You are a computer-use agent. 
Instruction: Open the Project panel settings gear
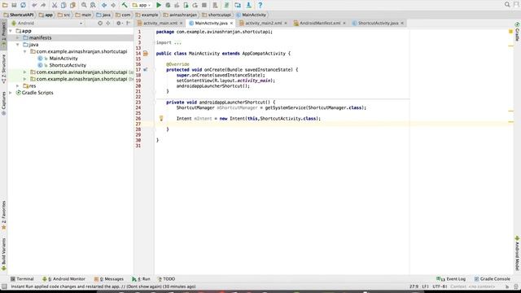coord(119,24)
